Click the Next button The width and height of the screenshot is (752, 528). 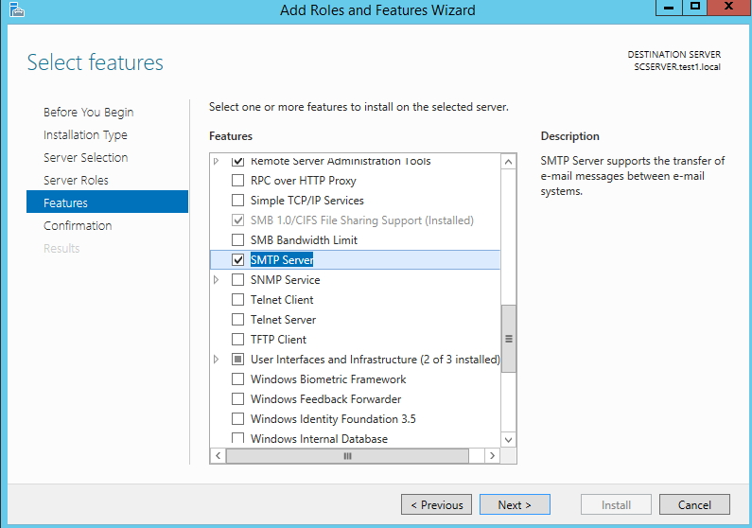point(515,504)
